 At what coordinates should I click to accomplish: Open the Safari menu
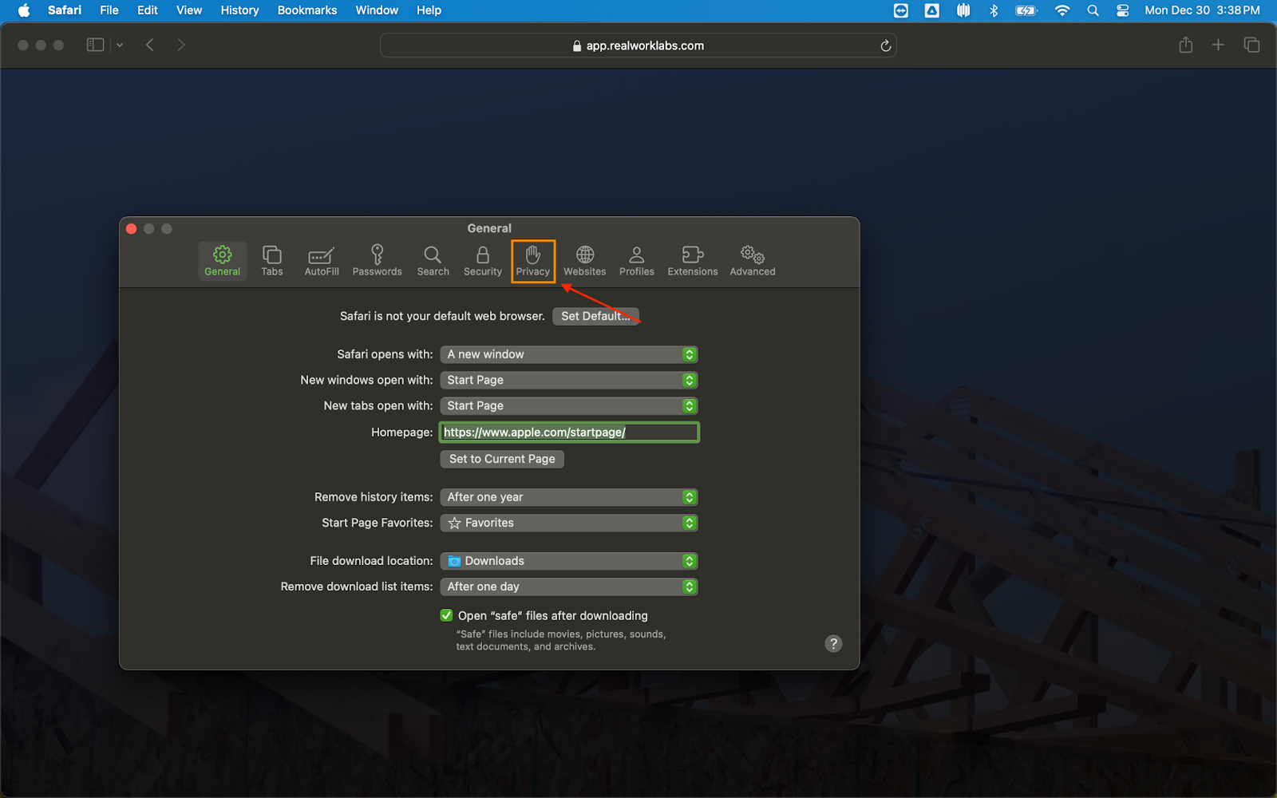[65, 10]
